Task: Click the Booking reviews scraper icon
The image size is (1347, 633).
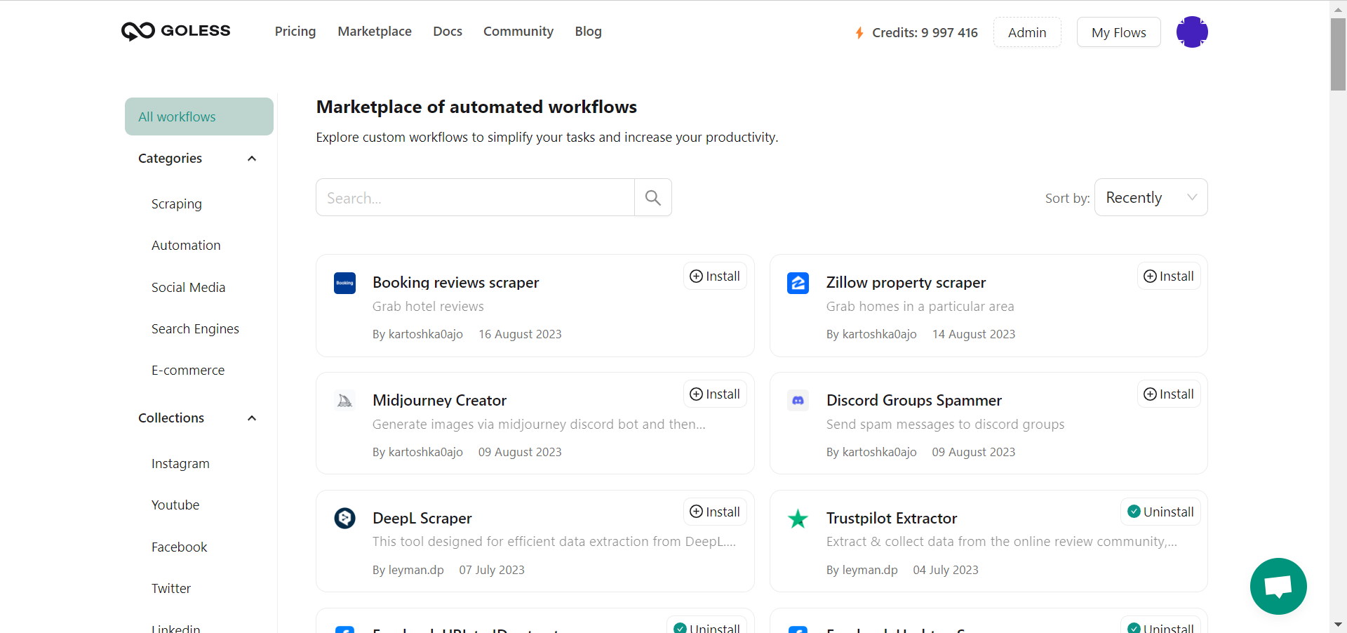Action: (344, 283)
